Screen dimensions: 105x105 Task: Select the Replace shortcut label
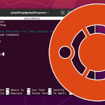point(16,93)
